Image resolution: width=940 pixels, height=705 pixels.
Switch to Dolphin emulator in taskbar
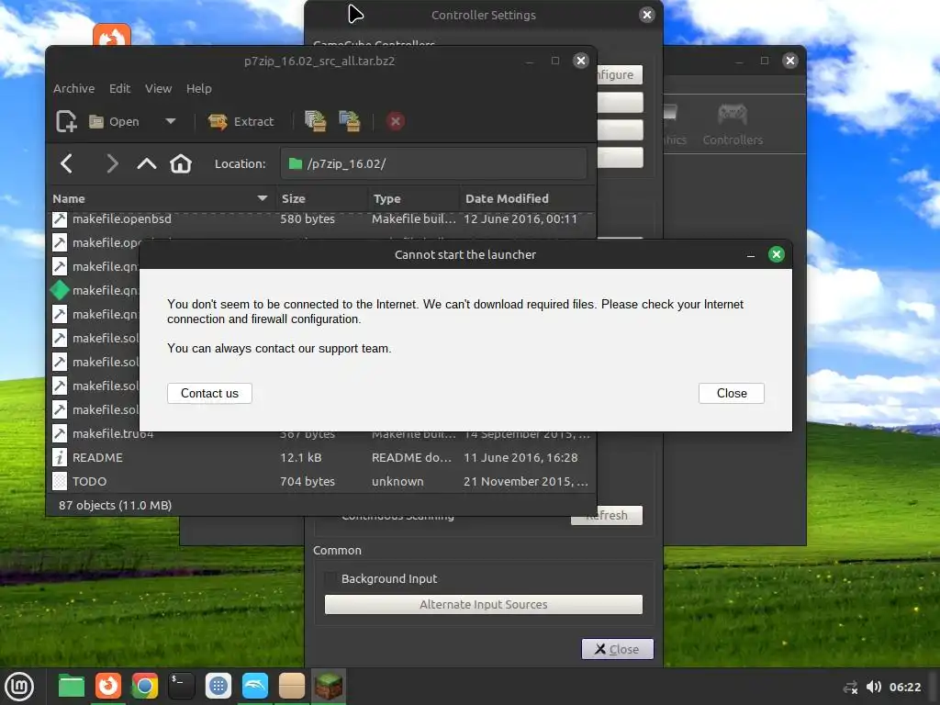pos(255,687)
